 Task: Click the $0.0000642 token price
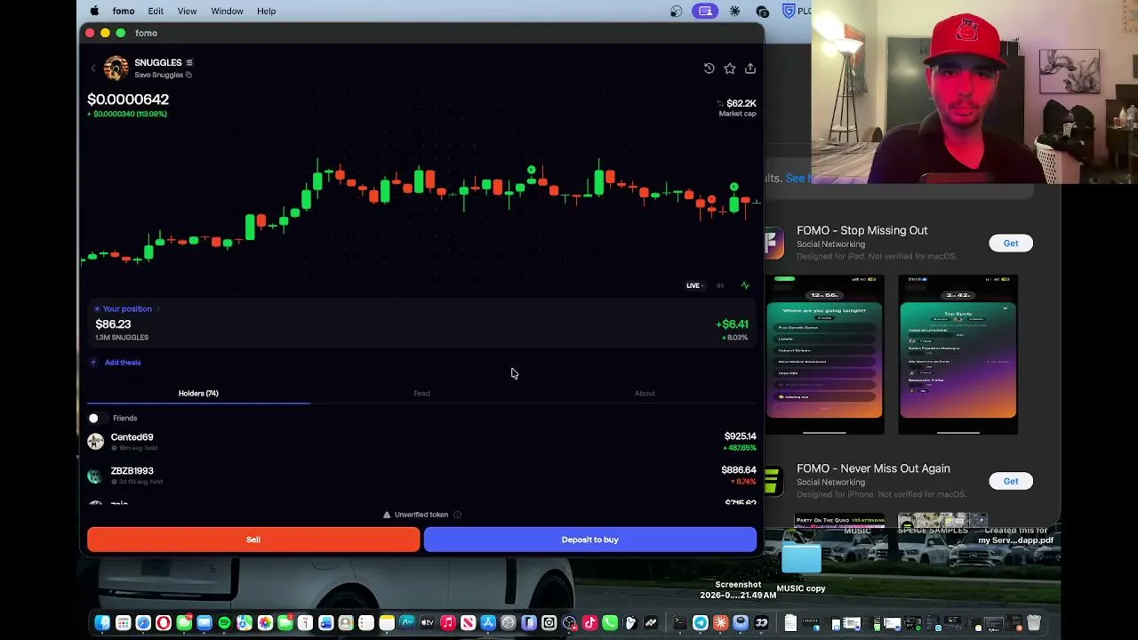[x=128, y=100]
